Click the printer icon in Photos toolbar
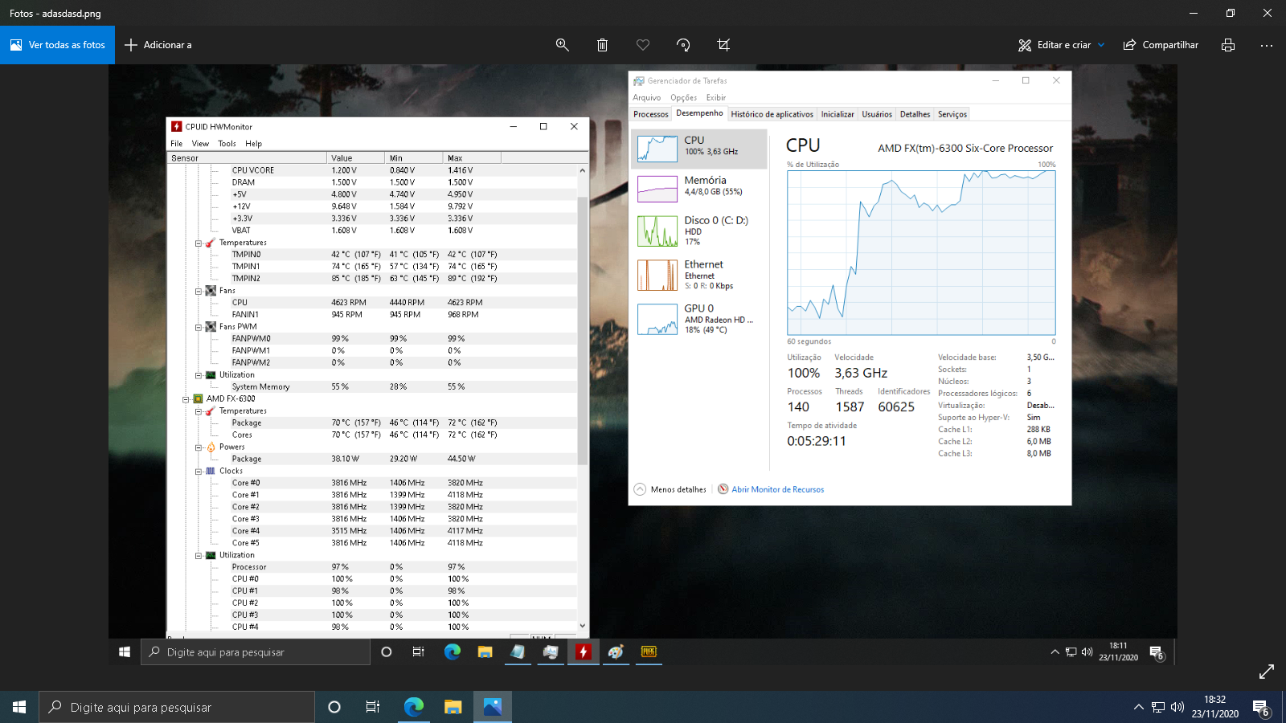This screenshot has height=723, width=1286. pos(1227,45)
